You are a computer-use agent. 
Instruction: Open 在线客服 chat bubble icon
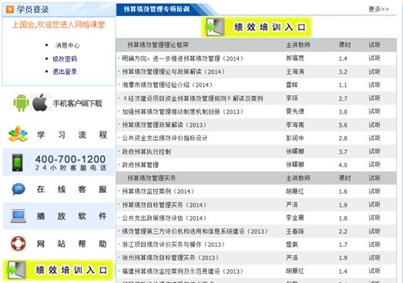pyautogui.click(x=18, y=189)
